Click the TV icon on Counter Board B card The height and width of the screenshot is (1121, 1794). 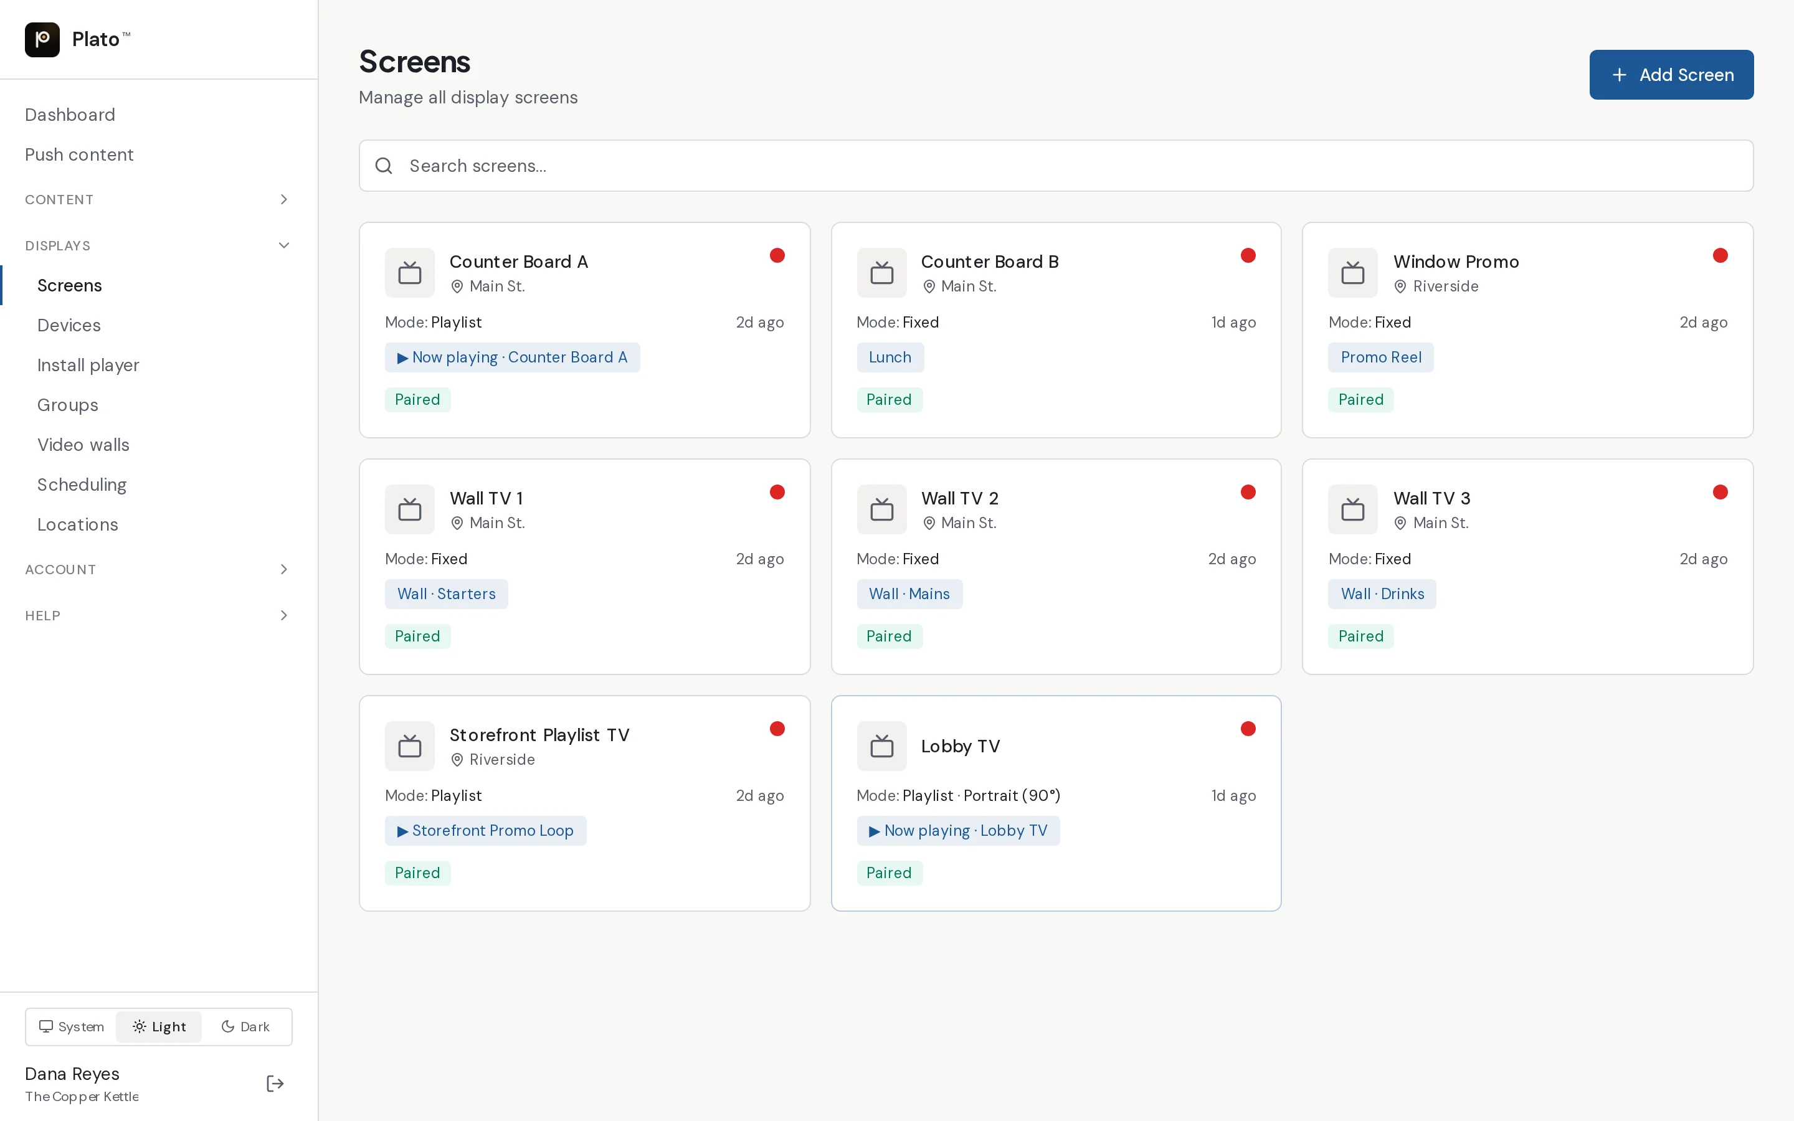point(881,273)
